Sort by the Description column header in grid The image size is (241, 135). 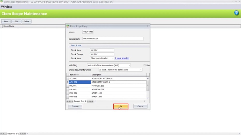point(119,75)
